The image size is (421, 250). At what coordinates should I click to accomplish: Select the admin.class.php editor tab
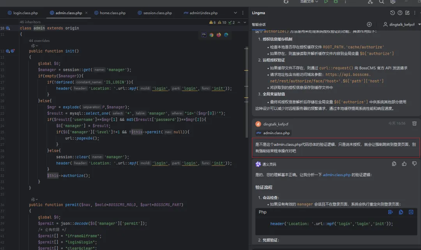[x=66, y=13]
